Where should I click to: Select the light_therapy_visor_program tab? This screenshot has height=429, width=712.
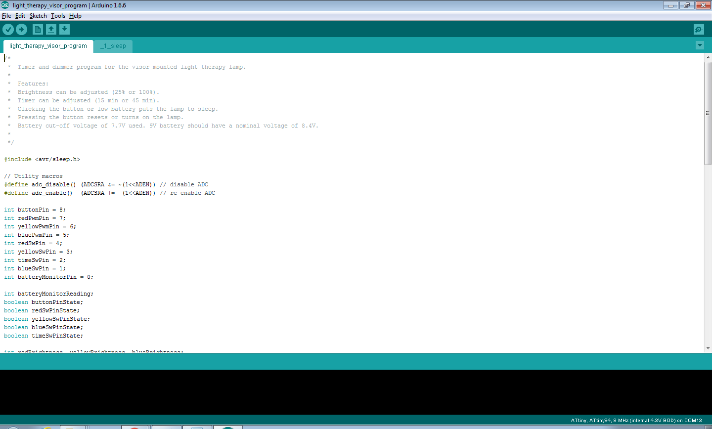click(x=47, y=45)
